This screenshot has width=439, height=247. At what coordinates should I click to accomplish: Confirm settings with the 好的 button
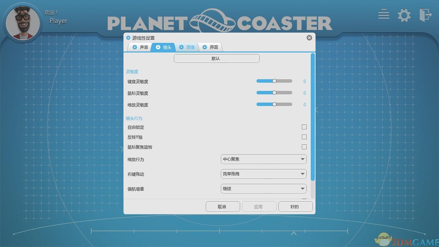point(295,206)
